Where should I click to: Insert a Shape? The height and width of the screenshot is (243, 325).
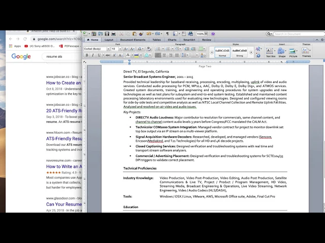(282, 52)
